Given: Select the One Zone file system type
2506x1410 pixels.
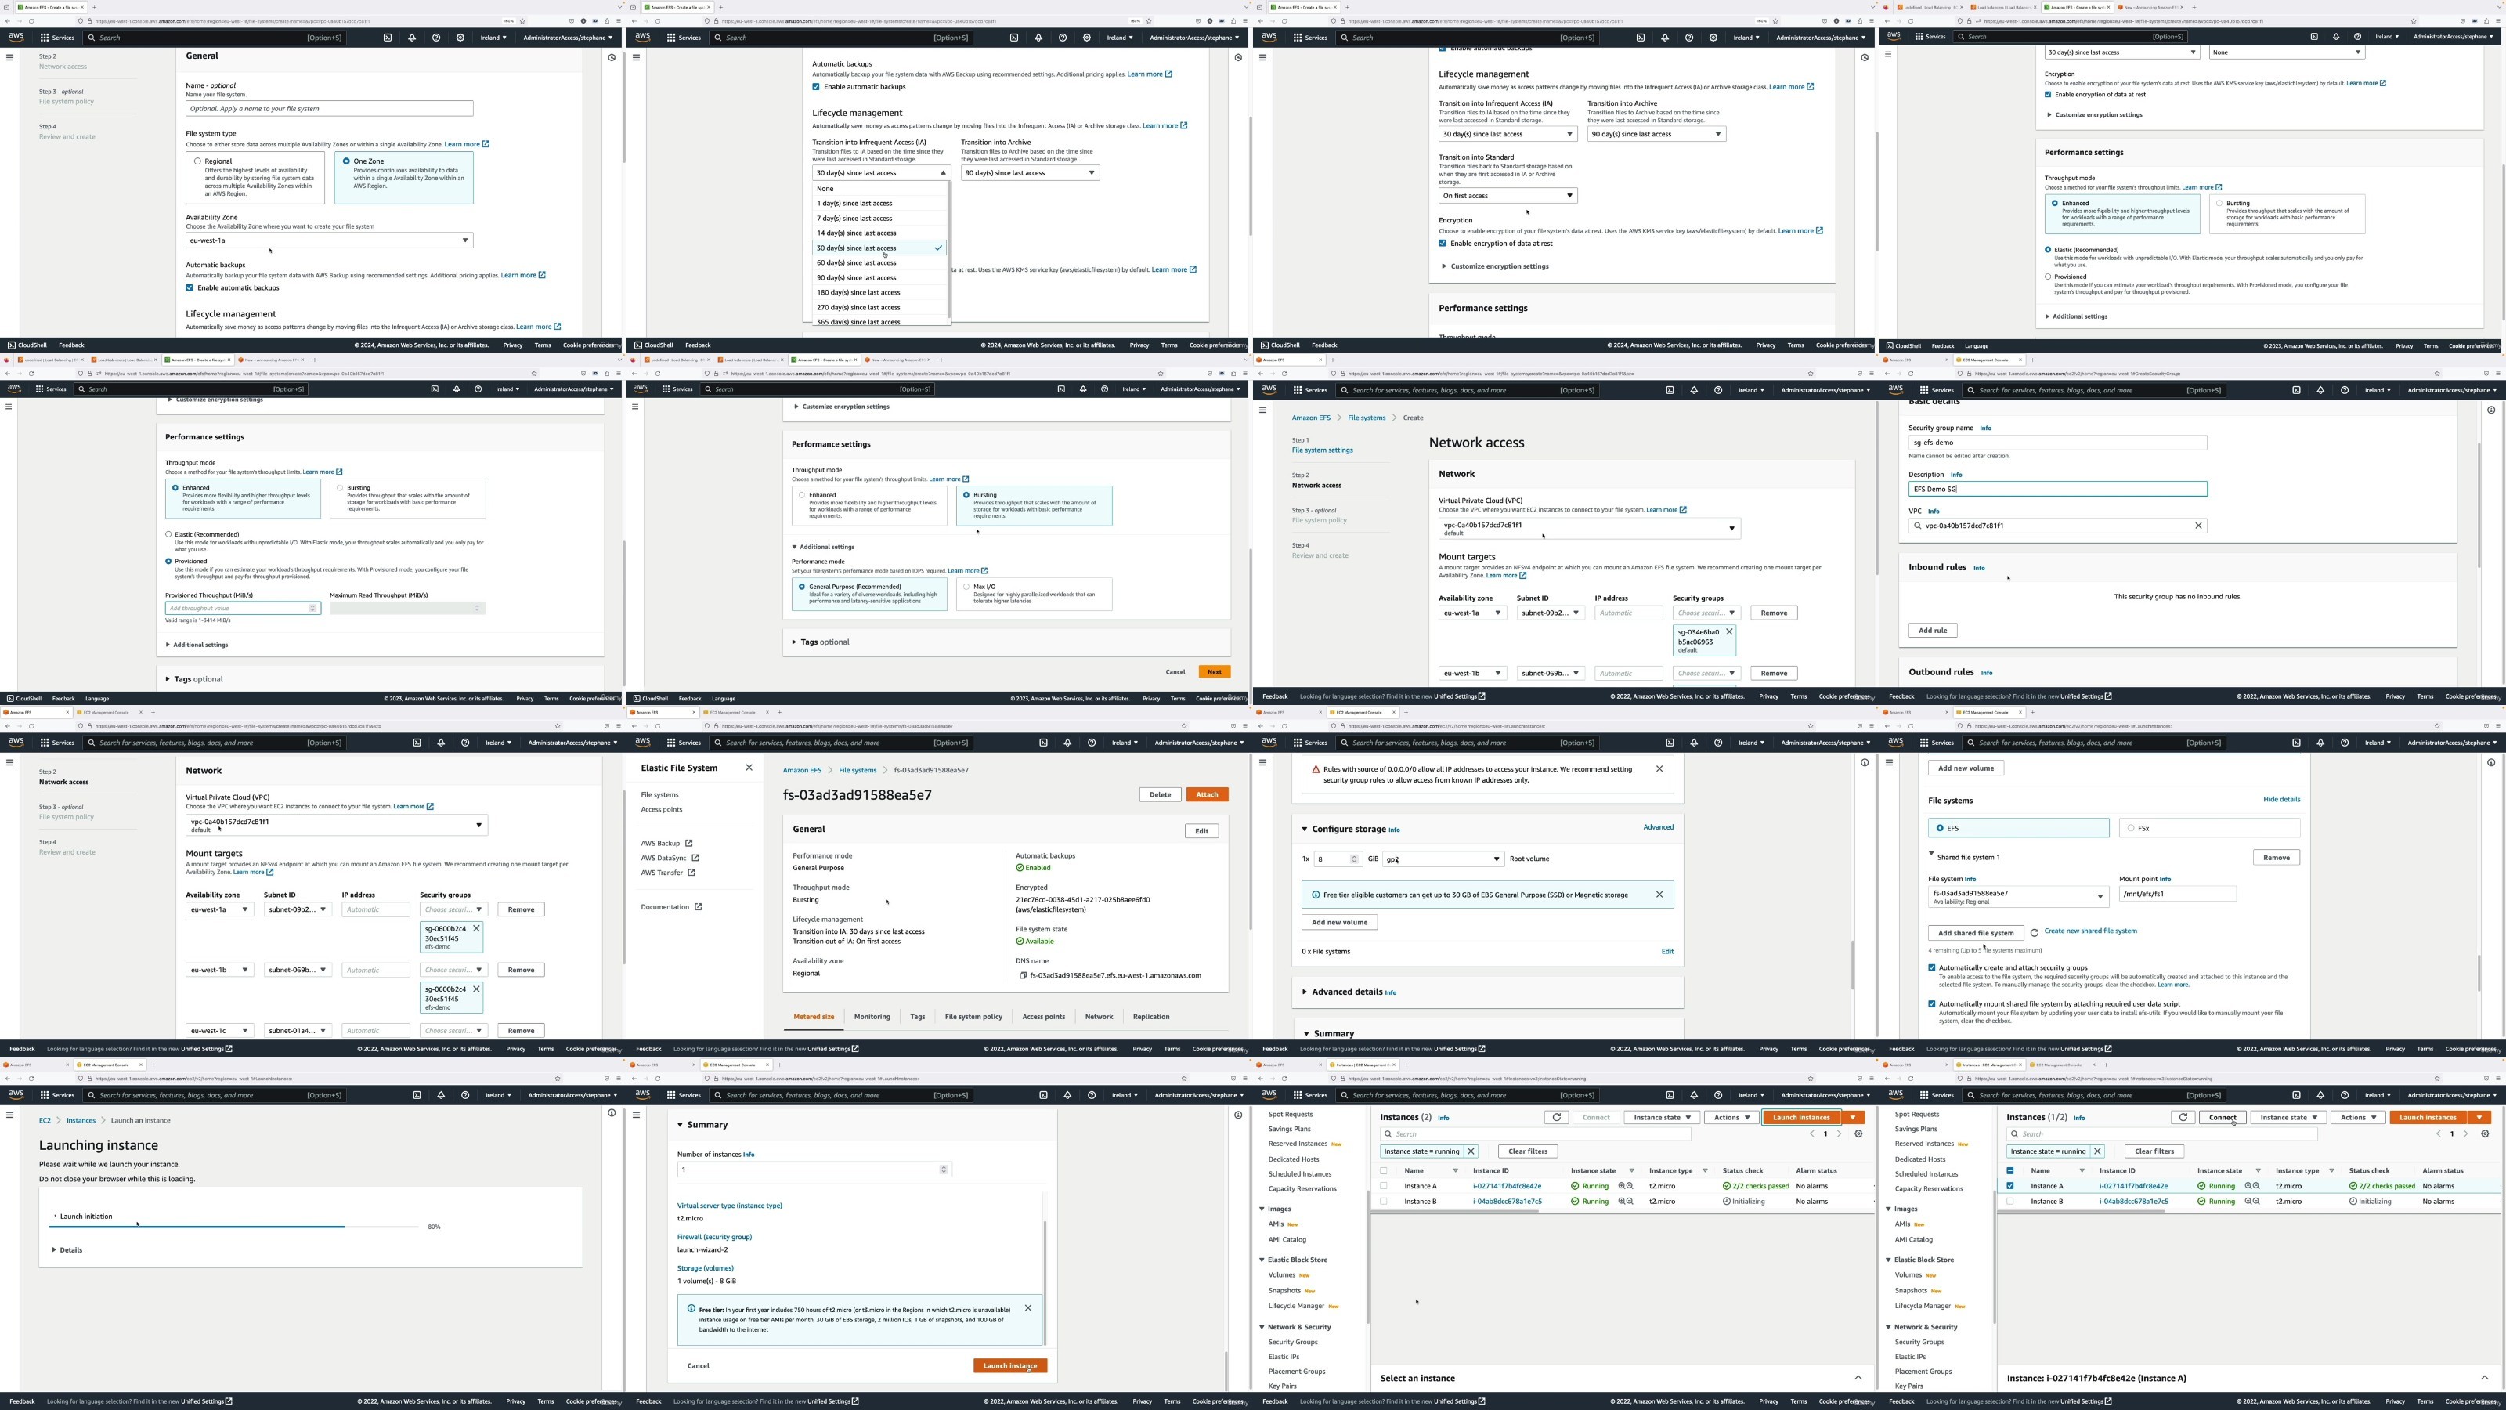Looking at the screenshot, I should 346,161.
